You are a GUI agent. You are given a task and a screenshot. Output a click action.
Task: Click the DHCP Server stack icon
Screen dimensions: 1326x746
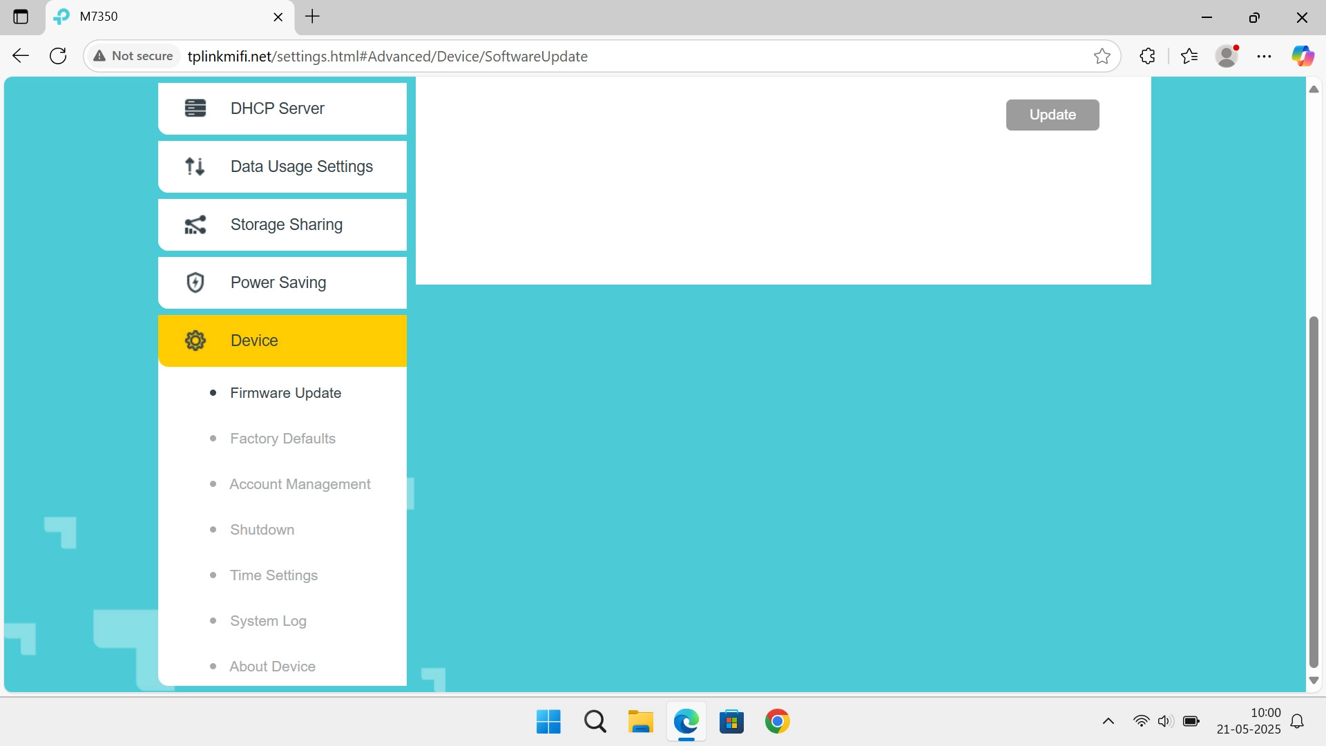195,108
